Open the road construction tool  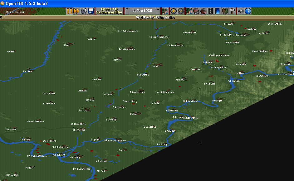click(x=210, y=11)
